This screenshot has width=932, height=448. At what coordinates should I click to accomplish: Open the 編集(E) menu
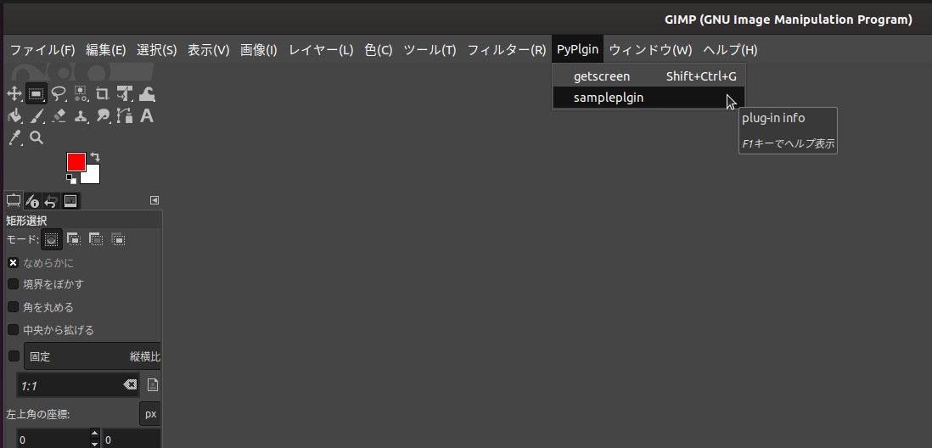pos(106,50)
